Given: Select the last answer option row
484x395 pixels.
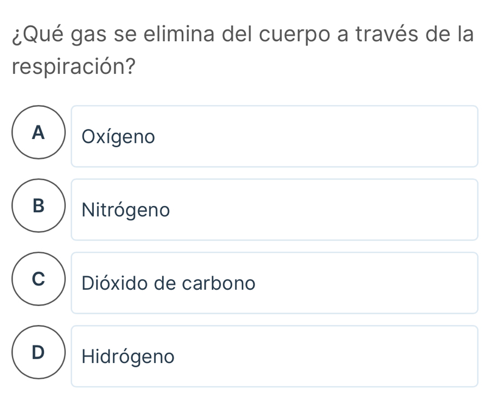Looking at the screenshot, I should (274, 356).
